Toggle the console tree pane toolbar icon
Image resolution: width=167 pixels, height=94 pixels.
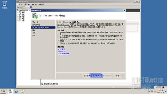coord(27,7)
